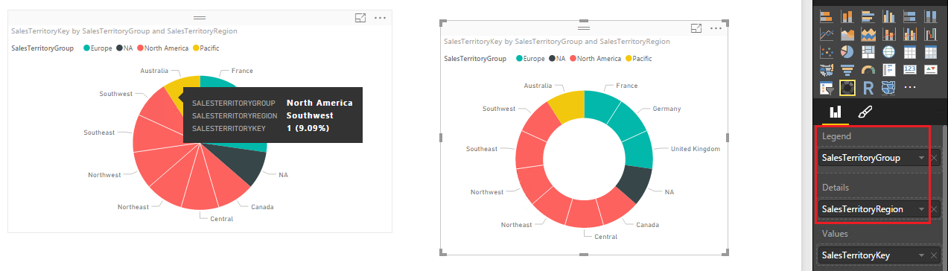
Task: Click the donut chart title text
Action: coord(556,42)
